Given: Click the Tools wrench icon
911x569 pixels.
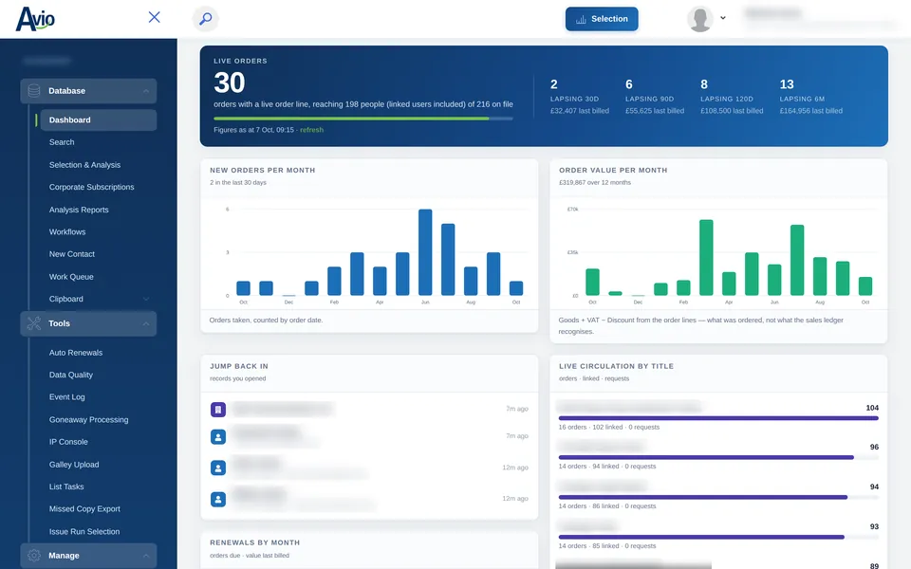Looking at the screenshot, I should pos(34,323).
